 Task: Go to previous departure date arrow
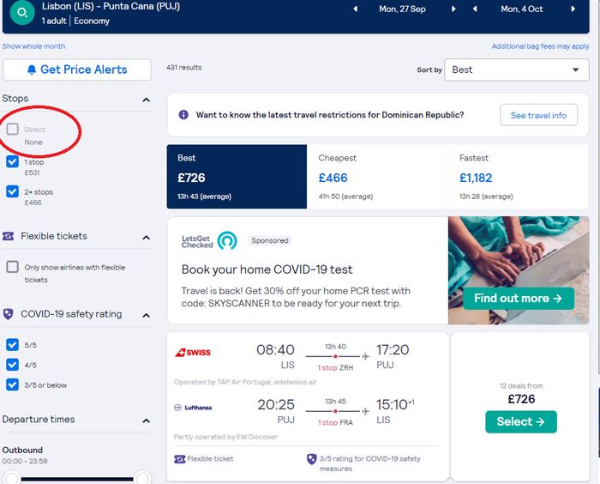click(355, 9)
